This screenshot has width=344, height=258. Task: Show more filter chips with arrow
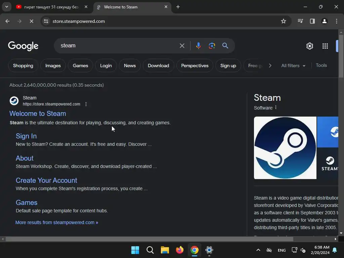270,66
